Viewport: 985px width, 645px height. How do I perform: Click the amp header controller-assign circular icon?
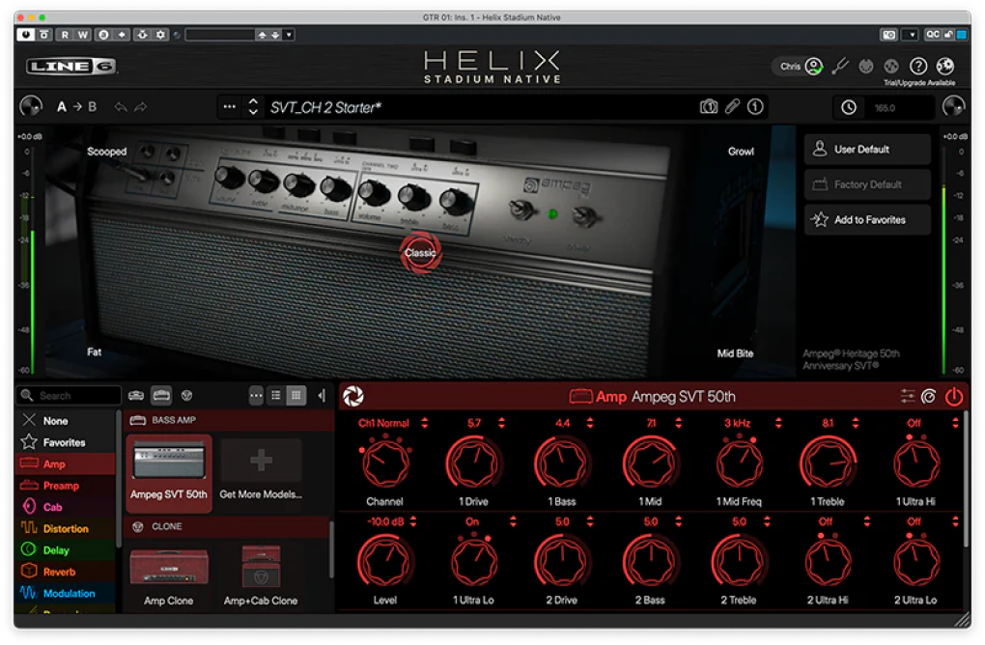click(x=928, y=396)
